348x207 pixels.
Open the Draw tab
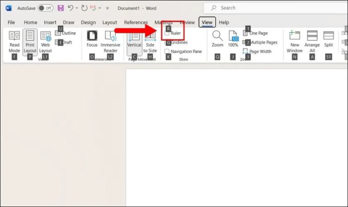pos(69,22)
